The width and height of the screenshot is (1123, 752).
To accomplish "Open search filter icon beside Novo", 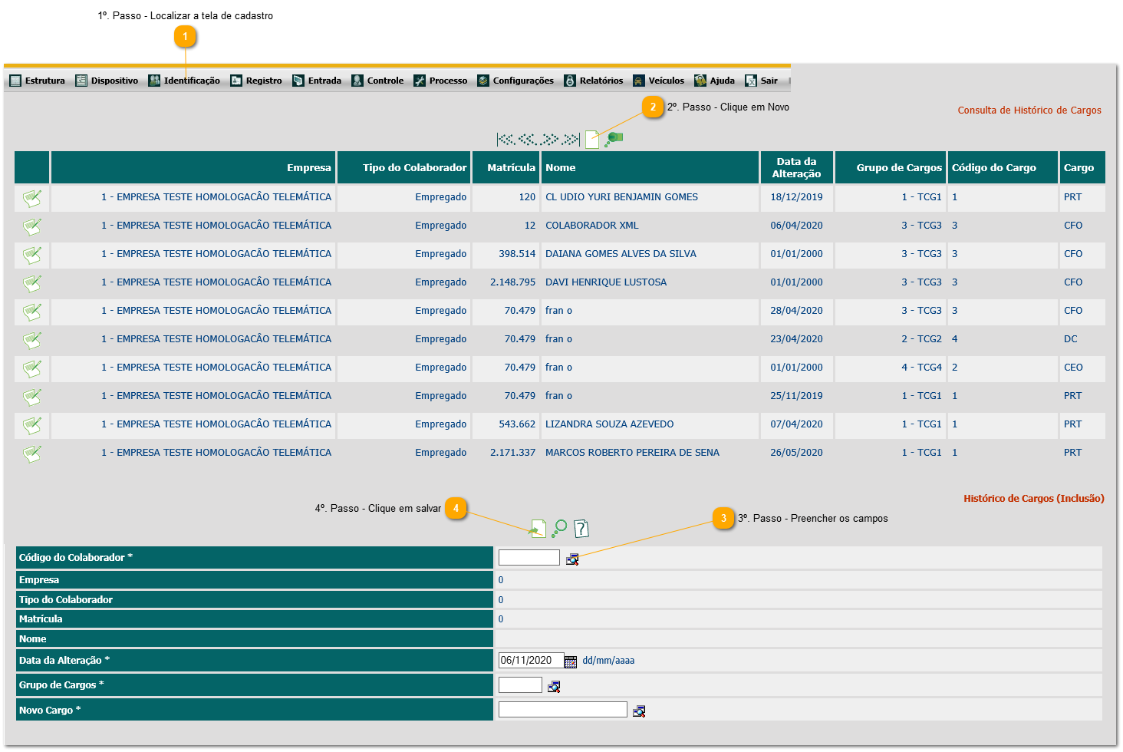I will pos(614,139).
